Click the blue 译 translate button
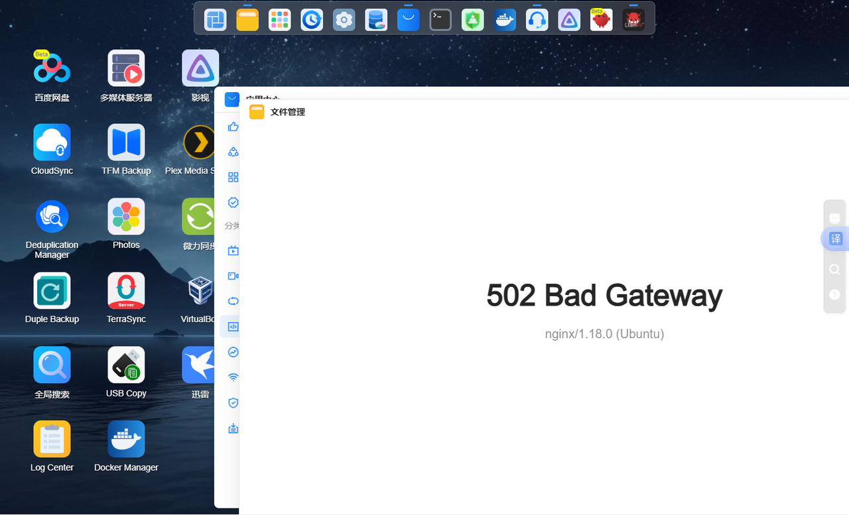This screenshot has width=849, height=515. point(836,239)
